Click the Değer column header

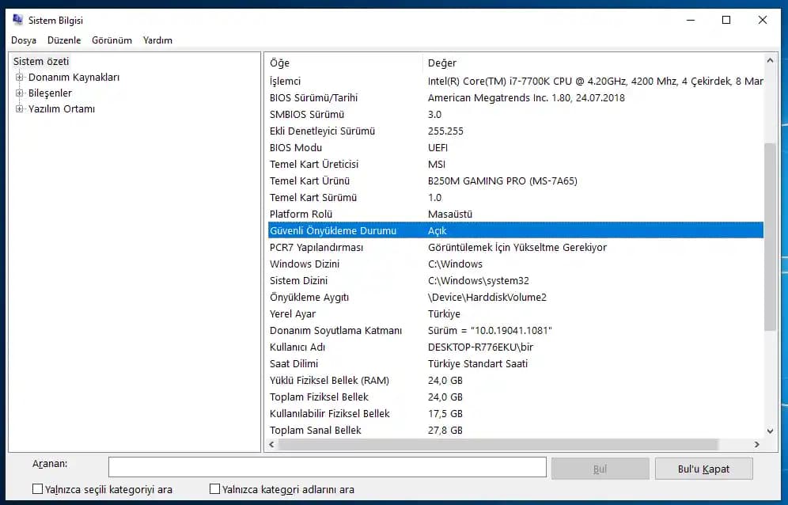(593, 63)
